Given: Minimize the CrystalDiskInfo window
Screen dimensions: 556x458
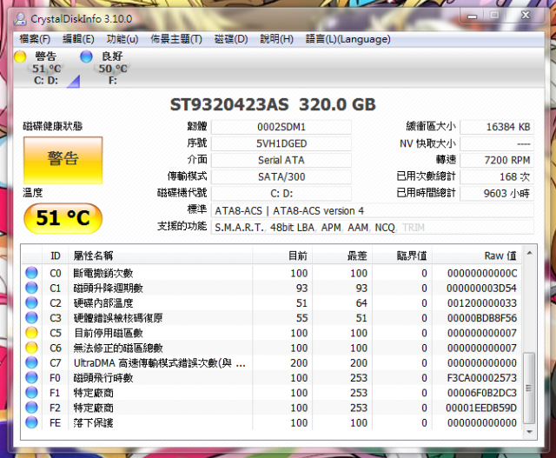Looking at the screenshot, I should [x=472, y=16].
